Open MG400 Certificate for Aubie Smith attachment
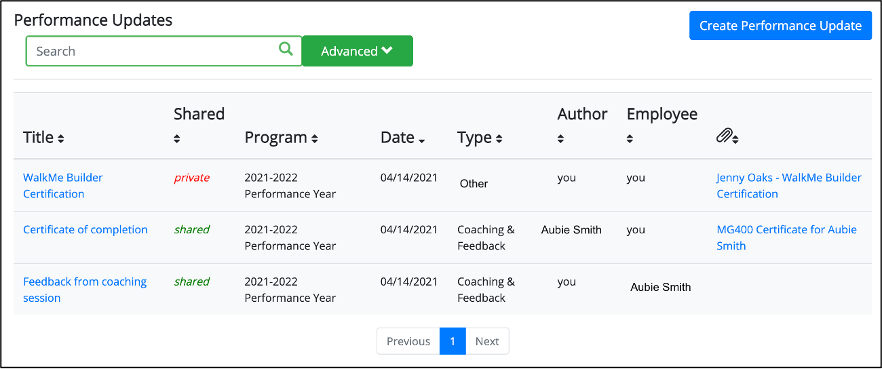Screen dimensions: 882x369 tap(787, 237)
